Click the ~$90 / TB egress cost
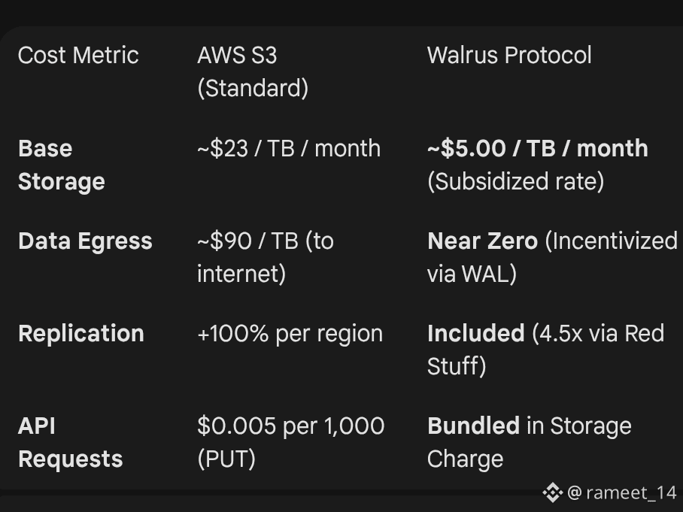The image size is (683, 512). pos(265,241)
